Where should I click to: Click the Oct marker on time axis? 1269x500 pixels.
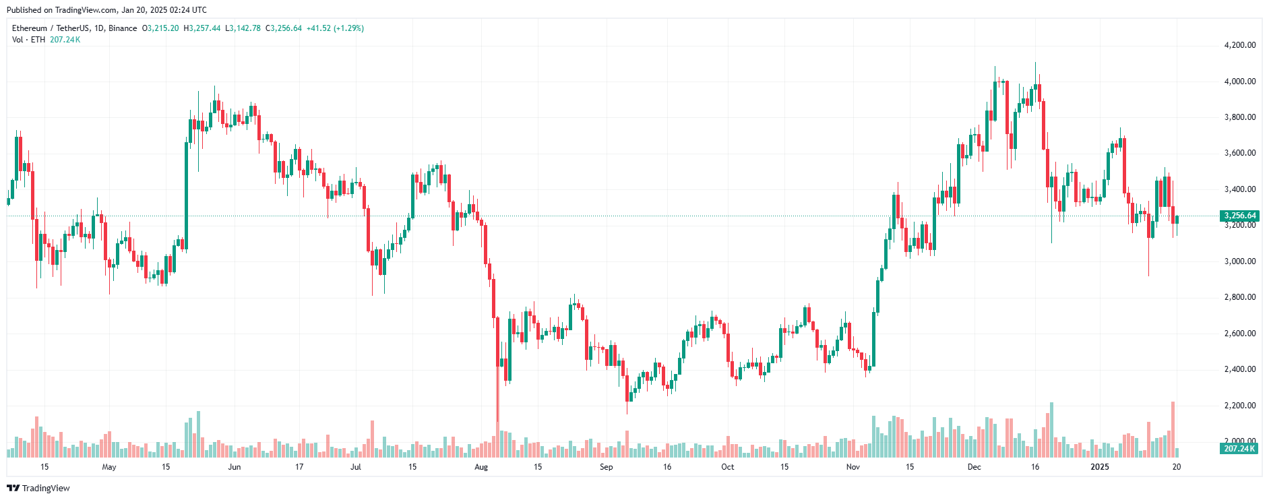(x=728, y=467)
